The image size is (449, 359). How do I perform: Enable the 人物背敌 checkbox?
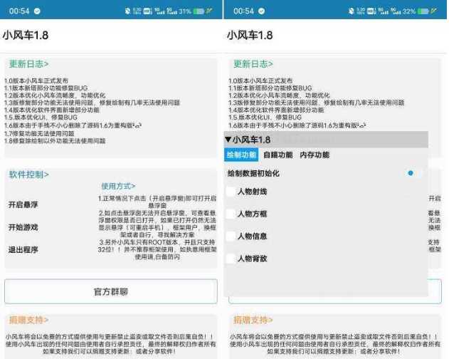(231, 258)
